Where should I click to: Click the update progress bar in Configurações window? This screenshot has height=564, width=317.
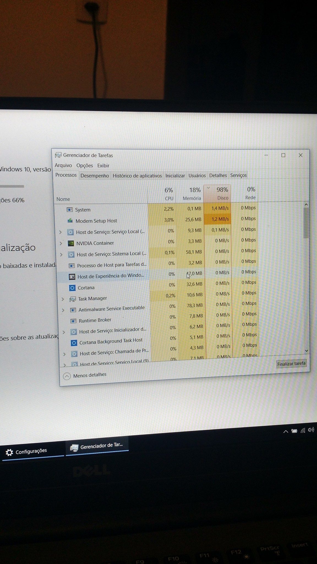tap(12, 186)
